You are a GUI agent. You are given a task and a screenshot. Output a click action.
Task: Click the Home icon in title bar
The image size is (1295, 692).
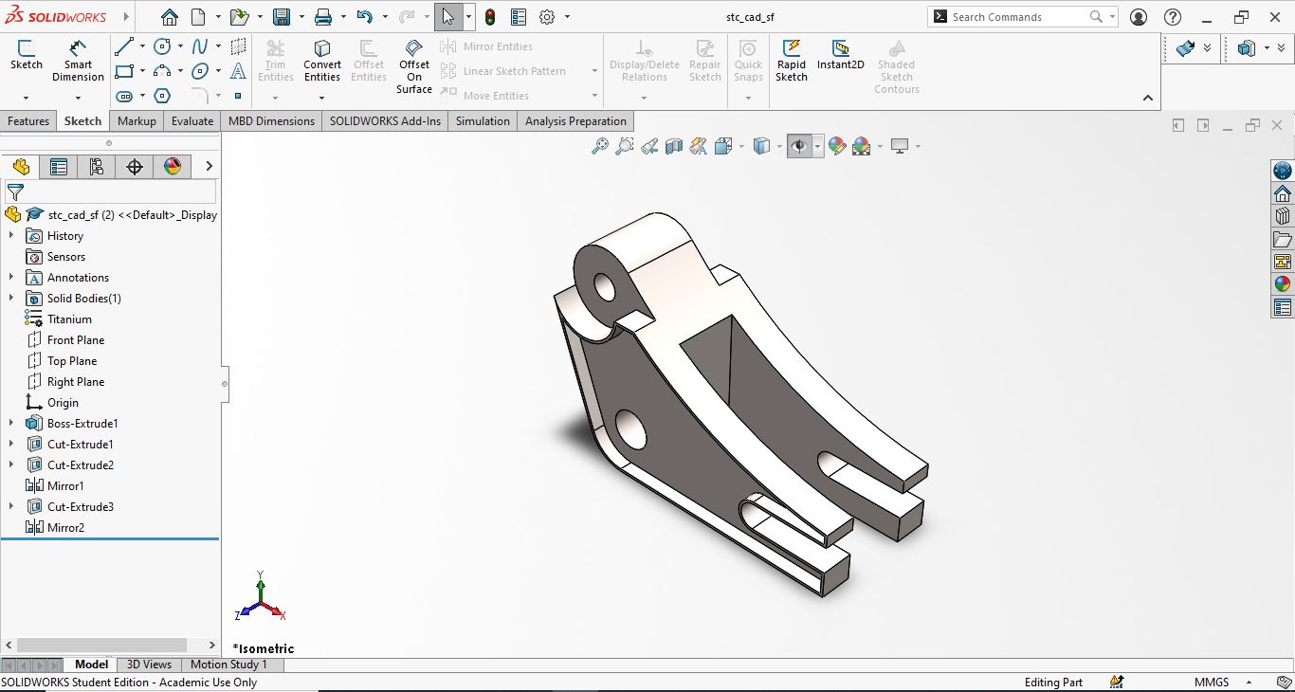(169, 17)
